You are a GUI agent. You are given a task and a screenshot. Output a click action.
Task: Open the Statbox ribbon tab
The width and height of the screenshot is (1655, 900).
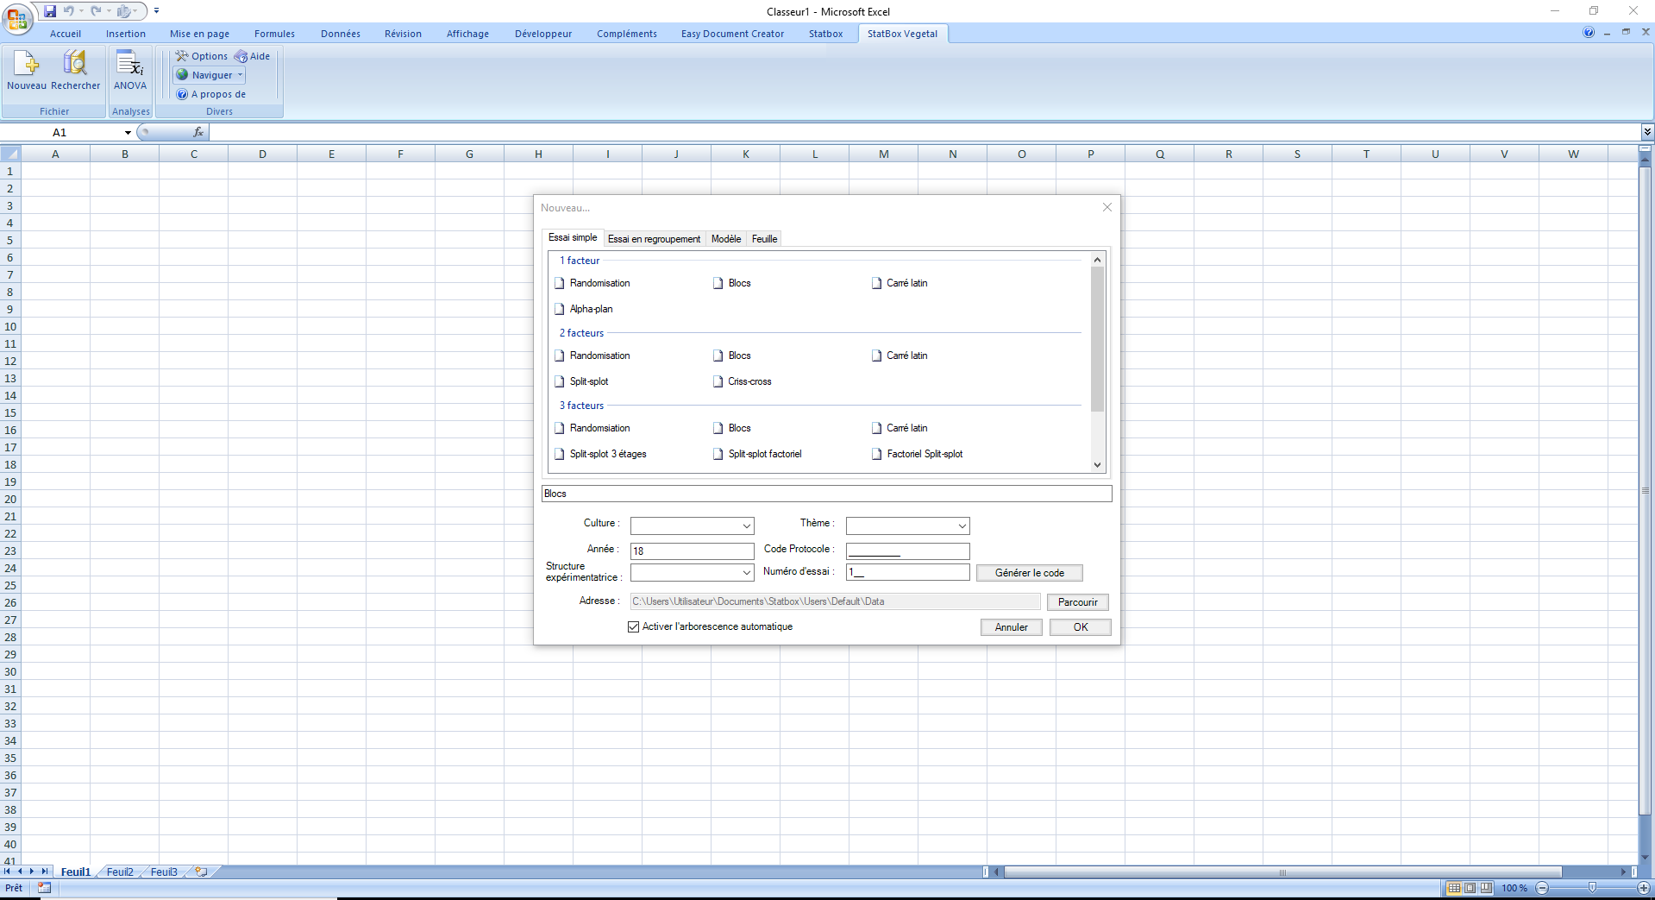pos(825,34)
